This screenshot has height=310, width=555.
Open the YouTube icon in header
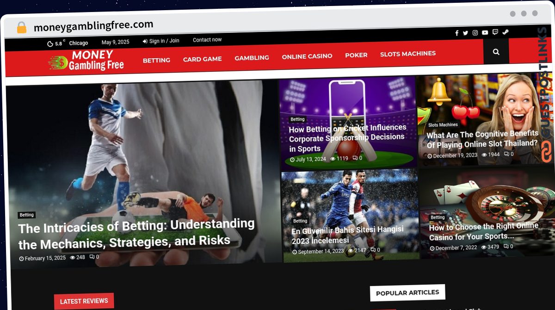(485, 33)
